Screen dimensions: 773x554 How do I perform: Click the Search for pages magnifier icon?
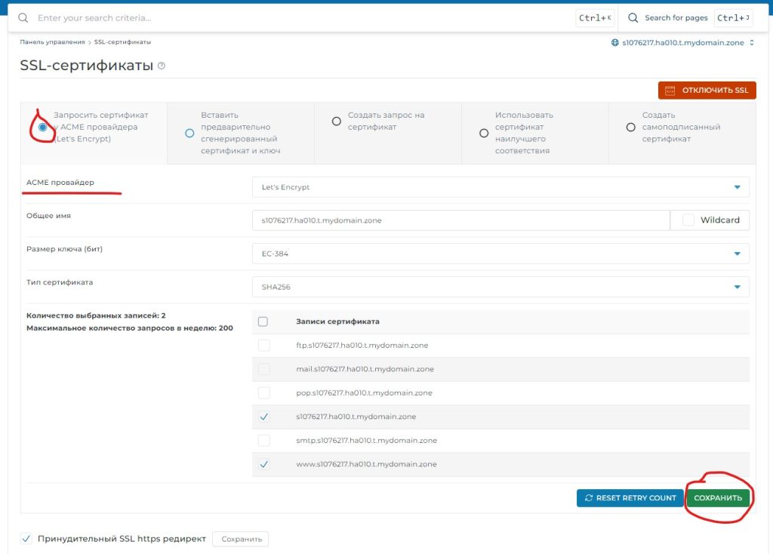tap(633, 17)
